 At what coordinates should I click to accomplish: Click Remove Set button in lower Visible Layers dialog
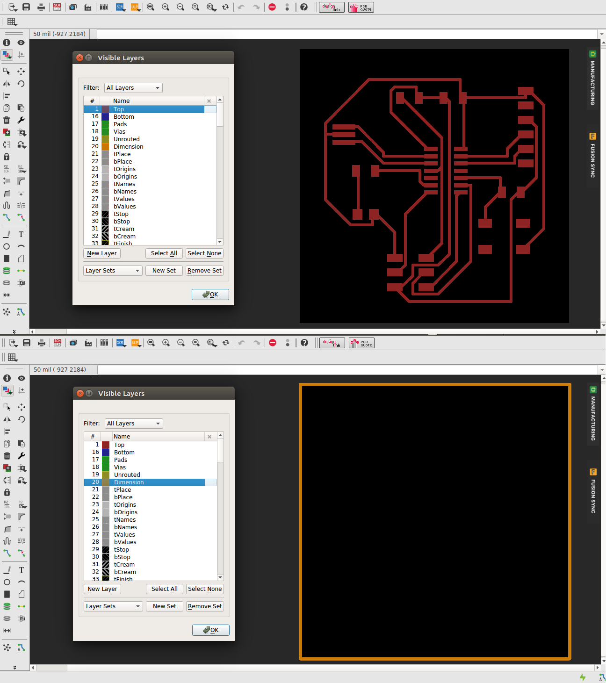tap(205, 606)
